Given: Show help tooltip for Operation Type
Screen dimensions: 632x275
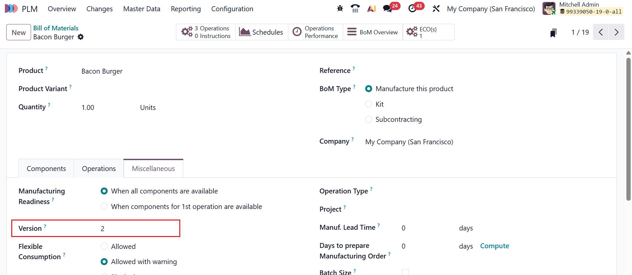Looking at the screenshot, I should point(371,189).
